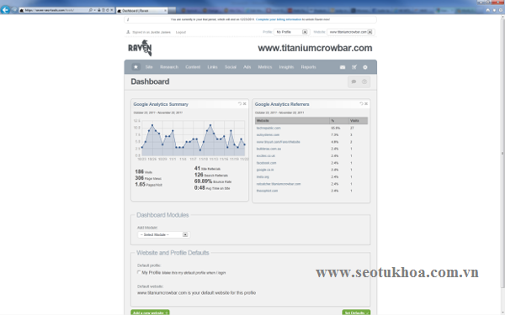Image resolution: width=505 pixels, height=315 pixels.
Task: Click the Visits column header in Referrers
Action: click(359, 120)
